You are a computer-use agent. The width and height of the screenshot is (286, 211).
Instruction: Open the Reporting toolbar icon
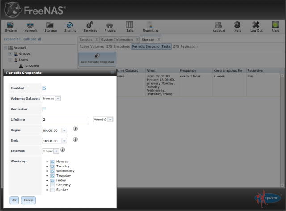pos(151,27)
